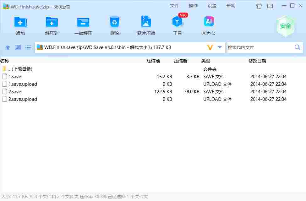Click the file icon of 2.save
Viewport: 306px width, 201px height.
[x=5, y=91]
